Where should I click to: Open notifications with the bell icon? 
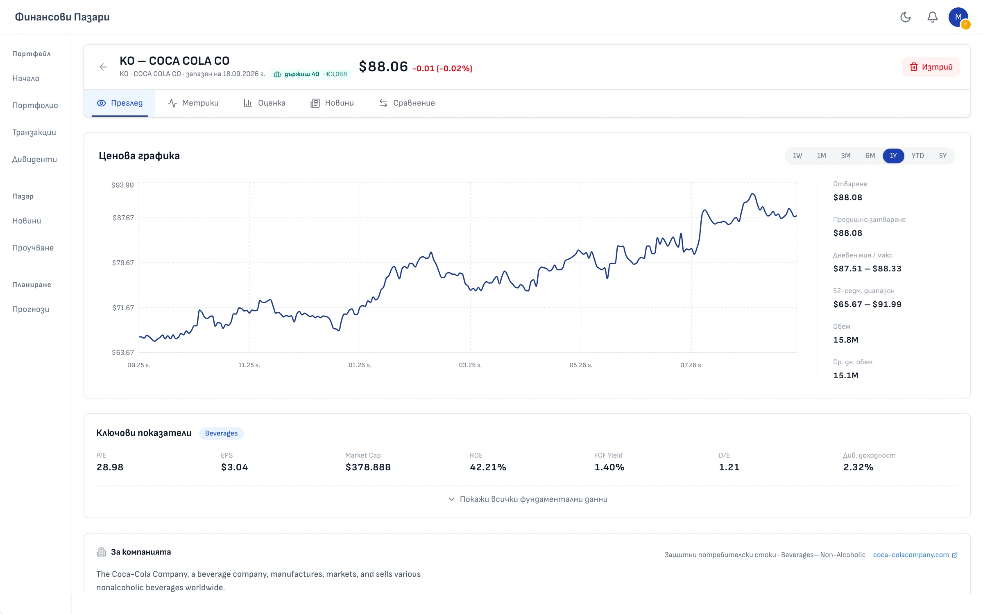point(932,17)
